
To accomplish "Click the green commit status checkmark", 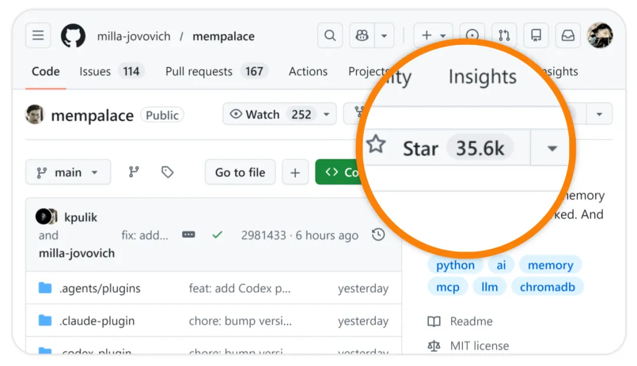I will pyautogui.click(x=217, y=234).
